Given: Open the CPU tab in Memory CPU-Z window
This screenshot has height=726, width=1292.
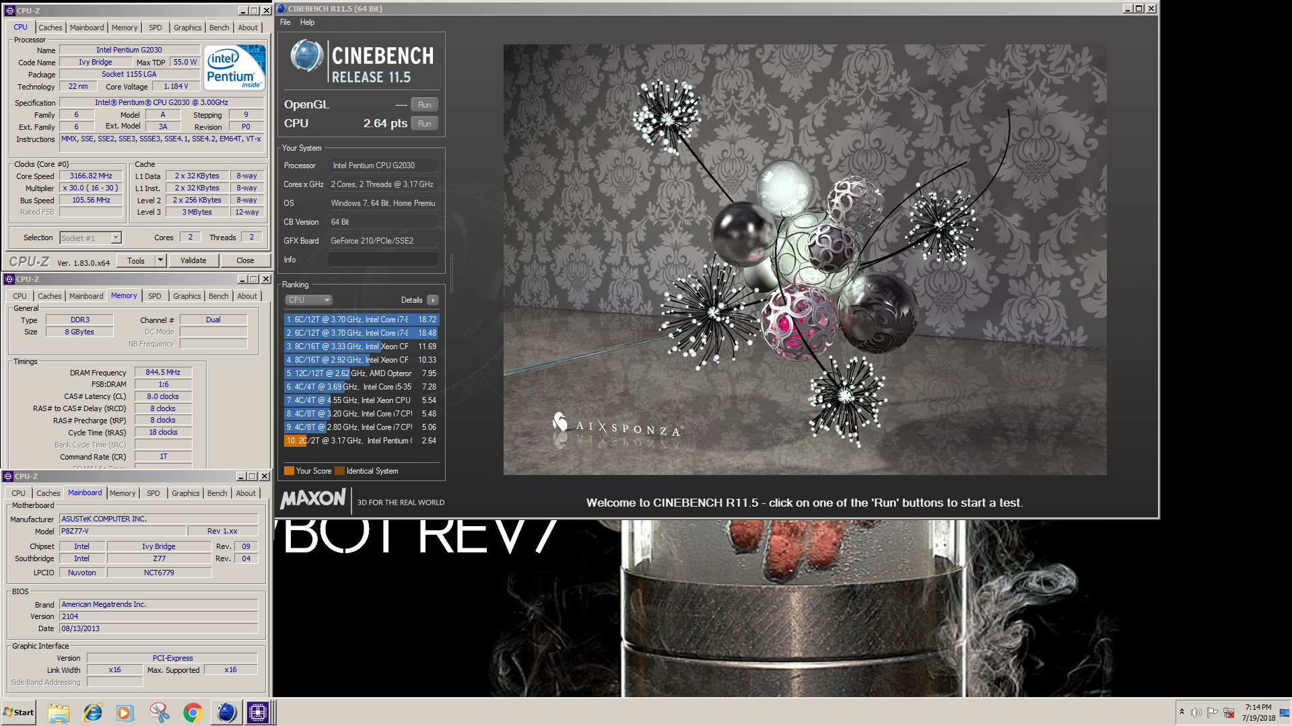Looking at the screenshot, I should tap(20, 296).
